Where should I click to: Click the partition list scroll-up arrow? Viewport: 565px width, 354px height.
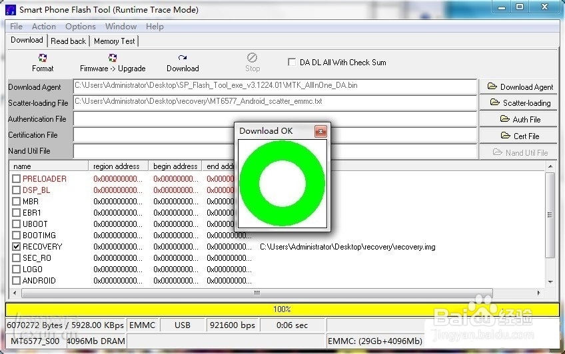point(550,166)
